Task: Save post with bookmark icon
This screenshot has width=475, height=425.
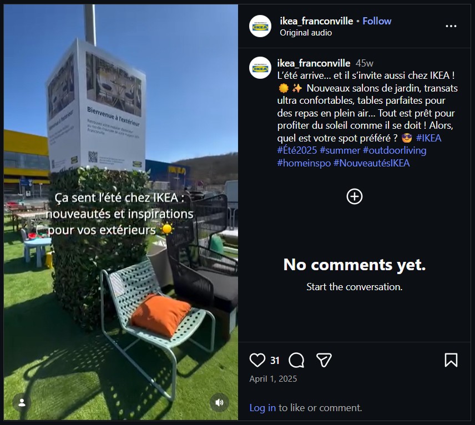Action: (451, 360)
